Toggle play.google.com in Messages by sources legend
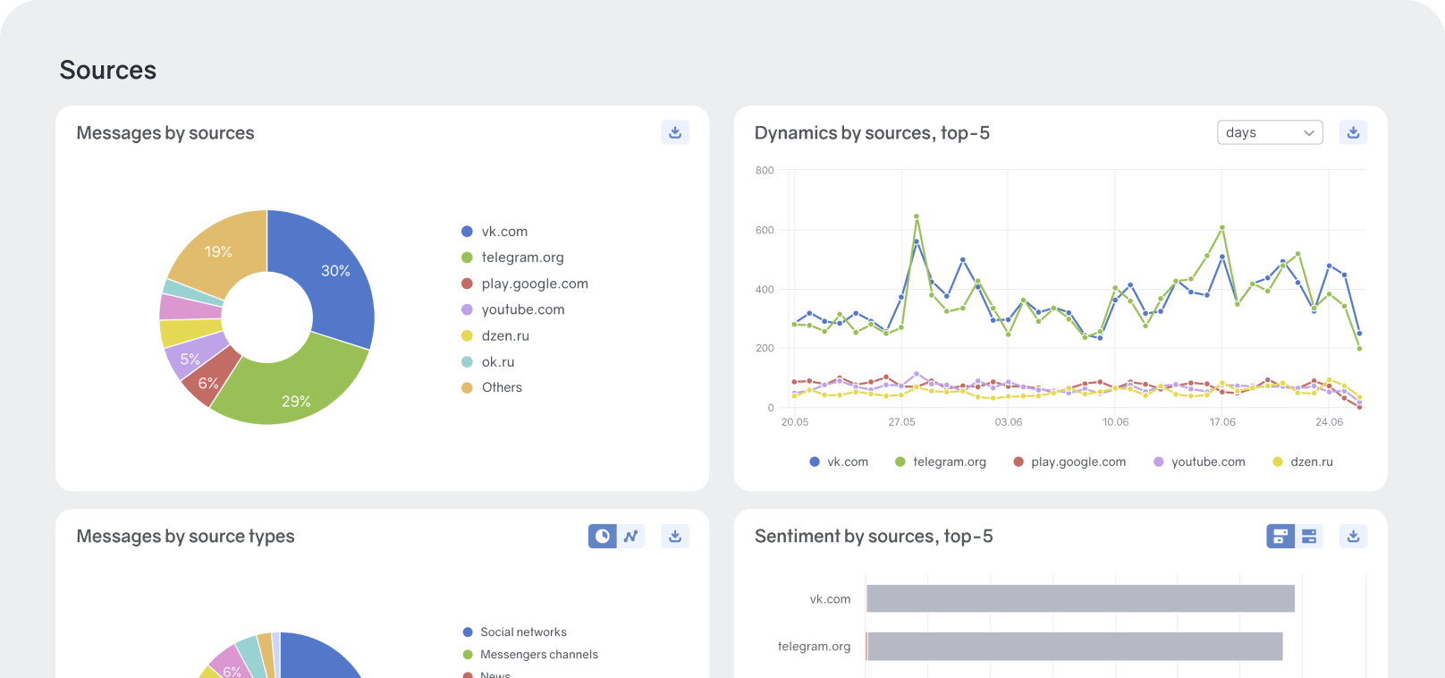The height and width of the screenshot is (678, 1445). [525, 284]
